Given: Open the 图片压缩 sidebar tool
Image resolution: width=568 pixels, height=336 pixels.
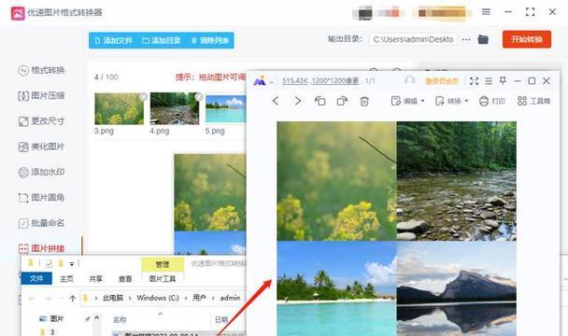Looking at the screenshot, I should coord(41,95).
